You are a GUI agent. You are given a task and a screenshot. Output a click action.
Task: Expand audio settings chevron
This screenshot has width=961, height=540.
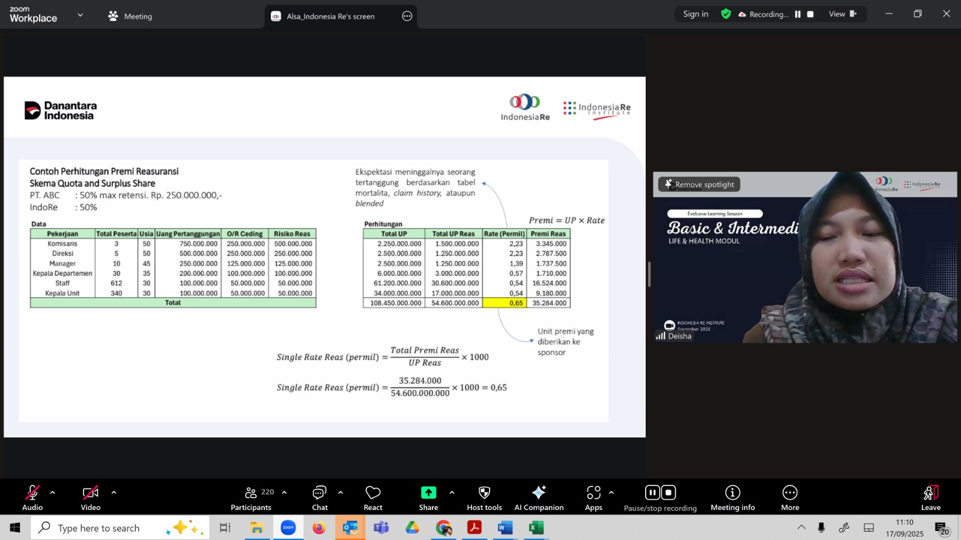(53, 493)
